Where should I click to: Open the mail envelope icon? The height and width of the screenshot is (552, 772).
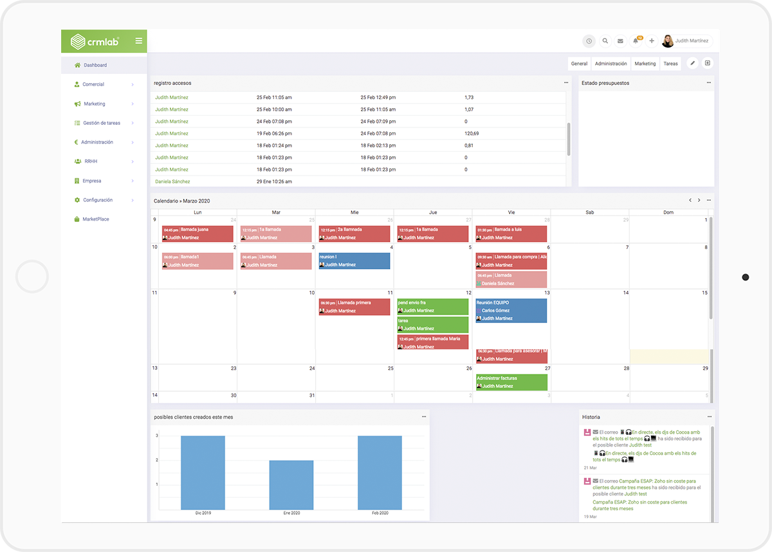click(x=620, y=41)
